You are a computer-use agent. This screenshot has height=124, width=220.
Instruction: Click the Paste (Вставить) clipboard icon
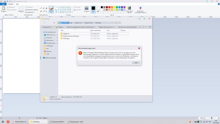[x=4, y=8]
